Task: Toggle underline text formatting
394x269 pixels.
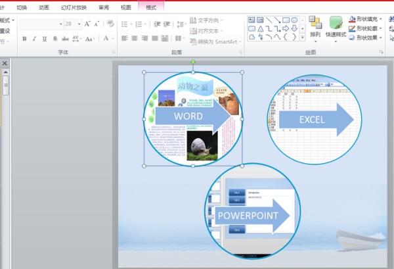Action: 44,39
